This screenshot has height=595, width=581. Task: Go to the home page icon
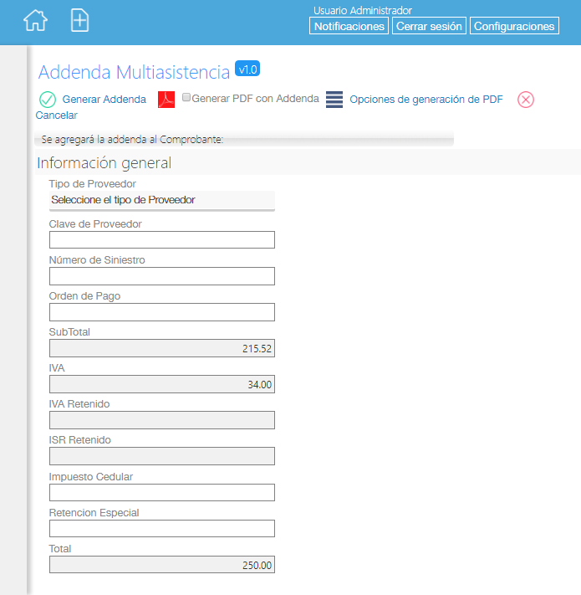35,20
